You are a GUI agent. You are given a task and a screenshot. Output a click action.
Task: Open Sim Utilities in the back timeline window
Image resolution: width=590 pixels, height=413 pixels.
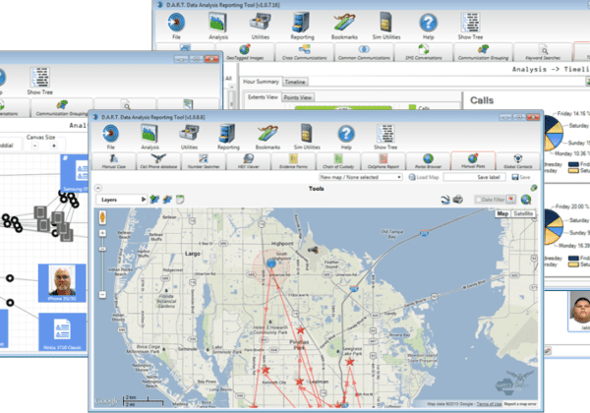(386, 26)
